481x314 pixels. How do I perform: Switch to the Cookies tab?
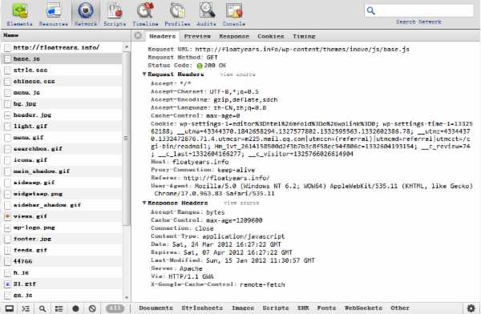point(271,36)
